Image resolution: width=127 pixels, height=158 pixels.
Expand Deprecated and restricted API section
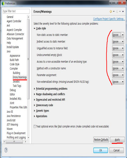pyautogui.click(x=34, y=100)
